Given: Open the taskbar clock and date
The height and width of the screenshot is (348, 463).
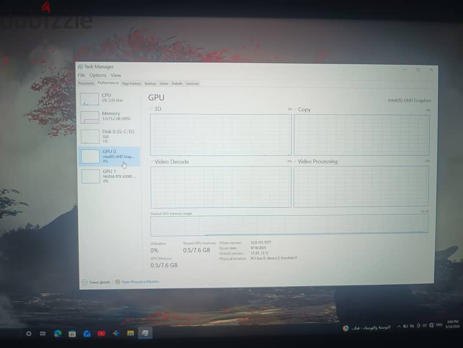Looking at the screenshot, I should click(452, 324).
